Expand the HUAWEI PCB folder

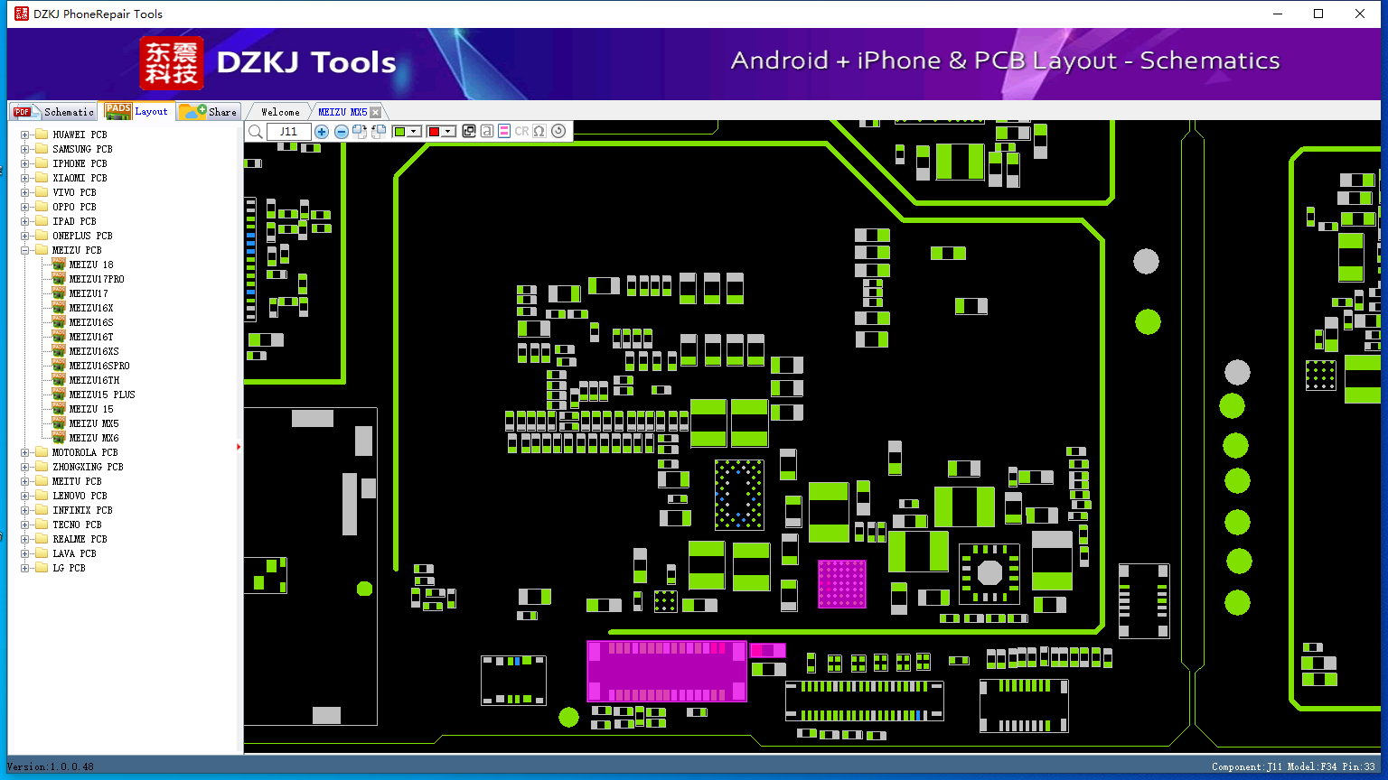[x=25, y=135]
